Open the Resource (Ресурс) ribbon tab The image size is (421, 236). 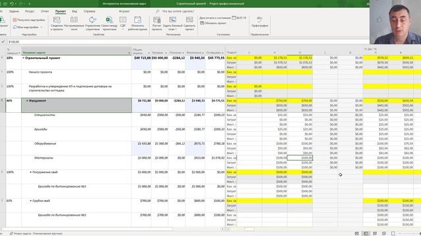click(x=30, y=11)
